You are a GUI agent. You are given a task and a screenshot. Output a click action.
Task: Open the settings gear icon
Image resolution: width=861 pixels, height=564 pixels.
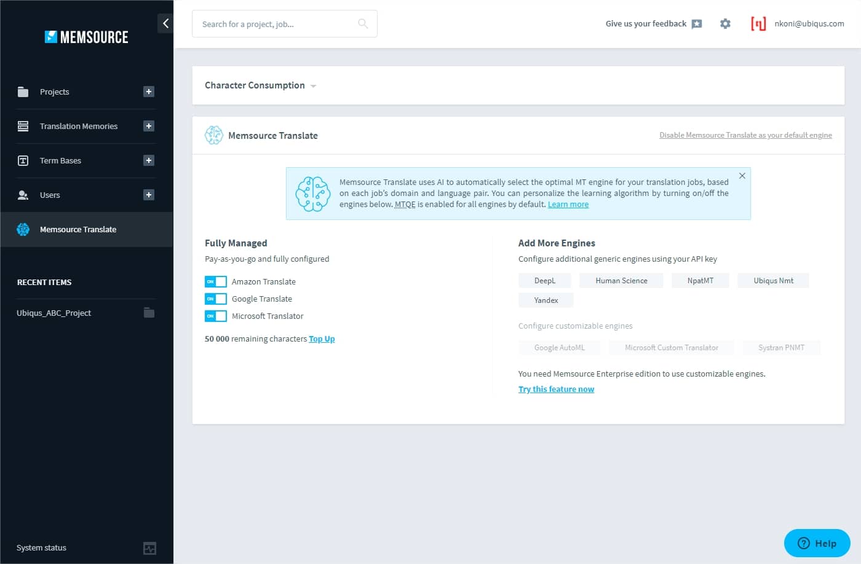click(x=725, y=23)
